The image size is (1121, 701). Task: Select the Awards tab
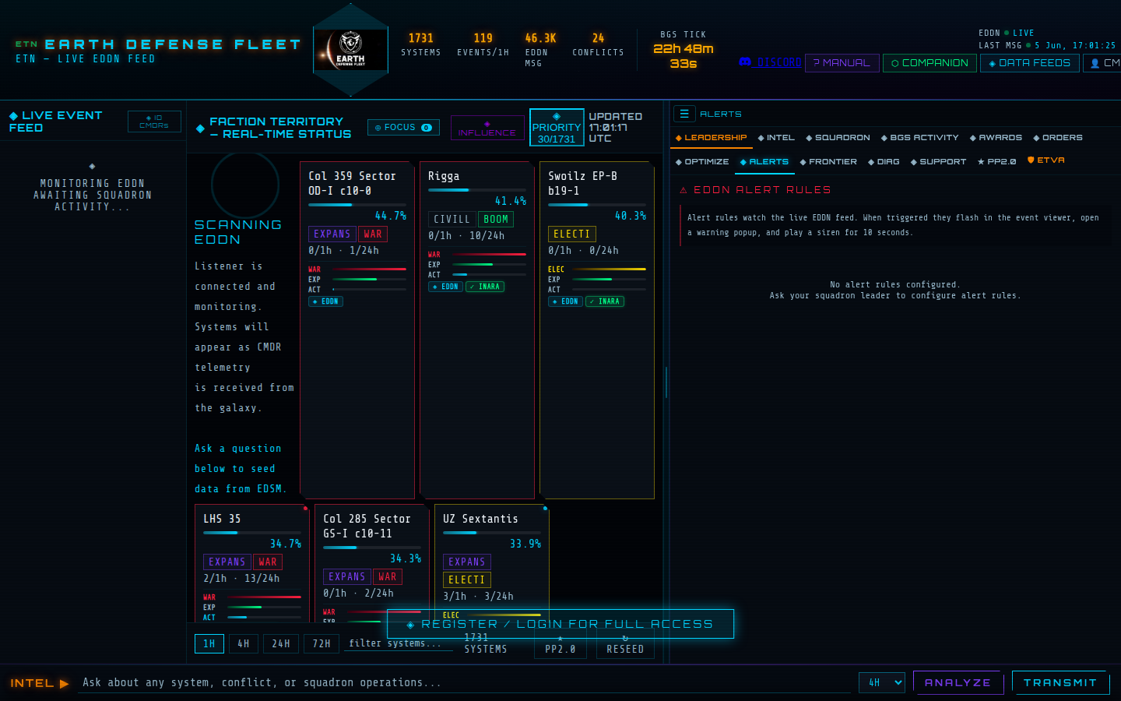[996, 138]
